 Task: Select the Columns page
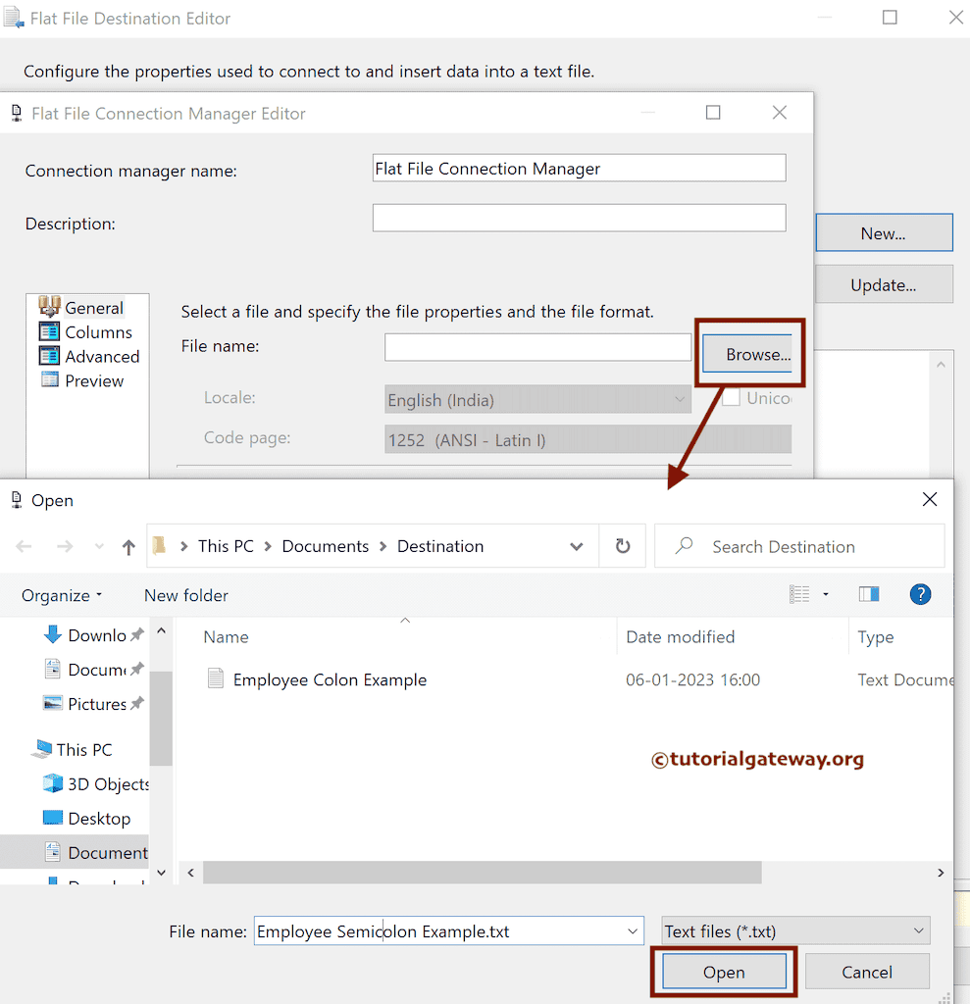tap(98, 332)
